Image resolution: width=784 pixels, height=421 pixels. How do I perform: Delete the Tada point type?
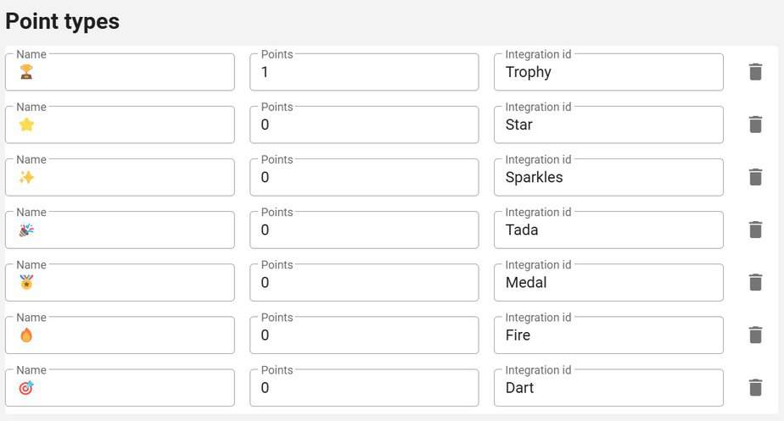tap(755, 230)
